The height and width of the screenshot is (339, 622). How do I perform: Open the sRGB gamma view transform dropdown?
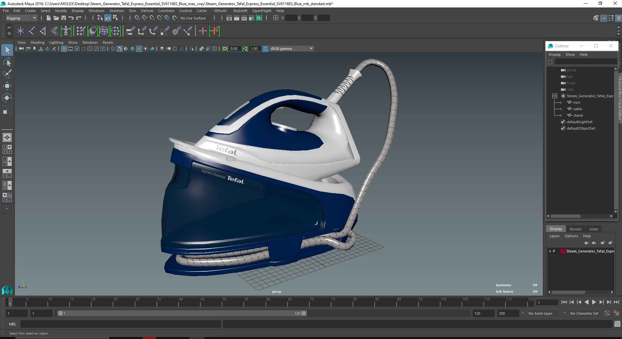pos(292,49)
